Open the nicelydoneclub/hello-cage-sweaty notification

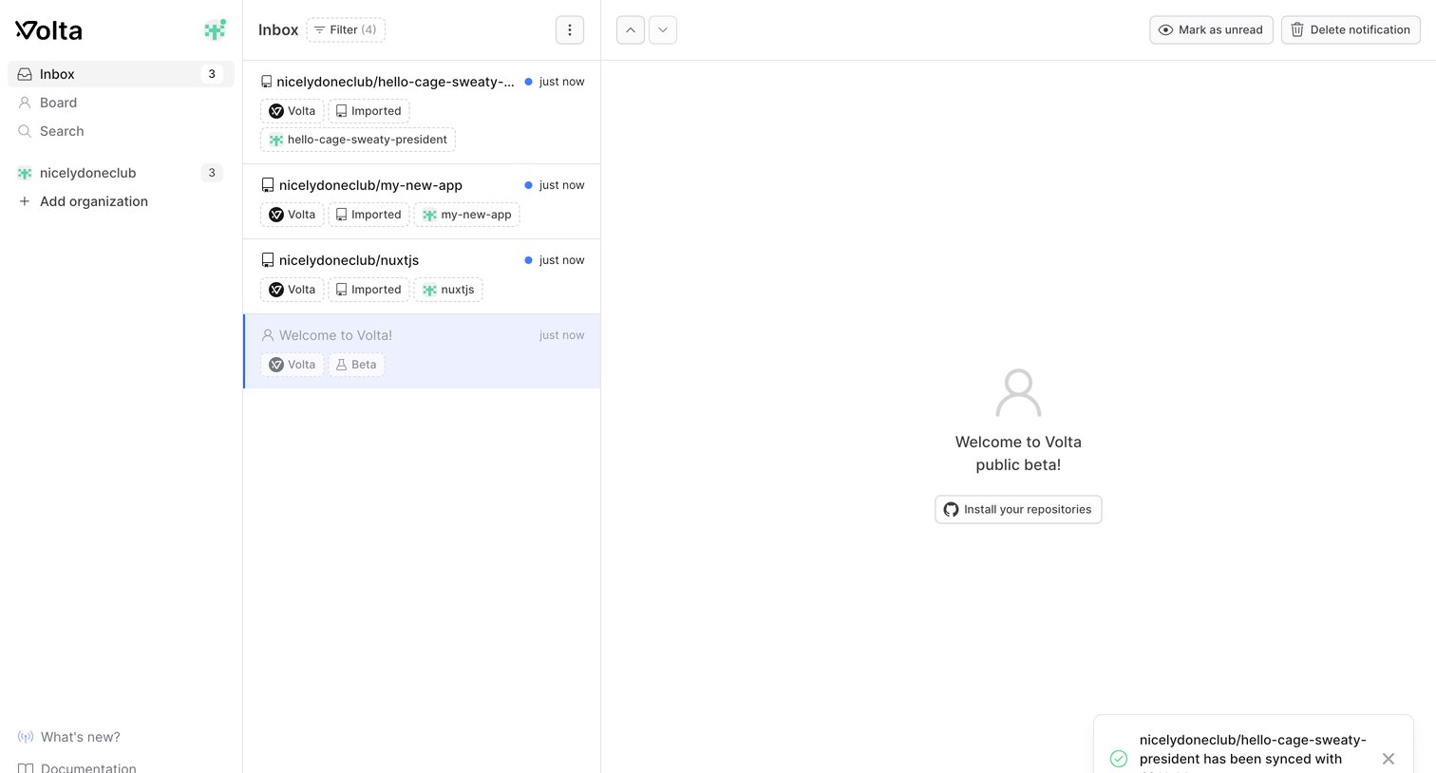point(422,112)
